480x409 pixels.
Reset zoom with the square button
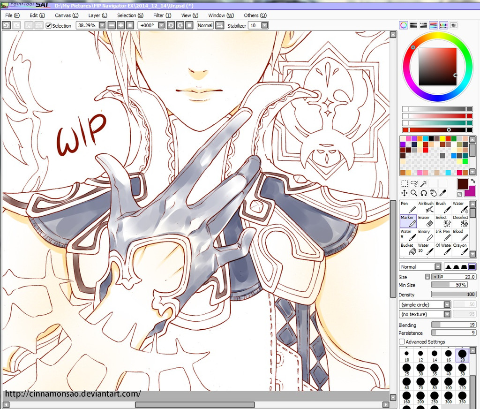pos(130,25)
